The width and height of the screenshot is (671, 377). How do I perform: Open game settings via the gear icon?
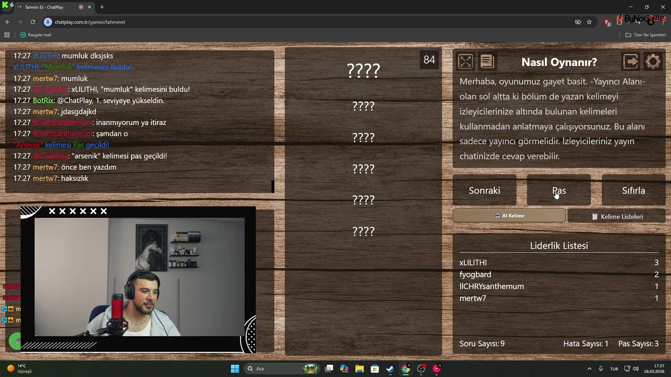pyautogui.click(x=653, y=62)
